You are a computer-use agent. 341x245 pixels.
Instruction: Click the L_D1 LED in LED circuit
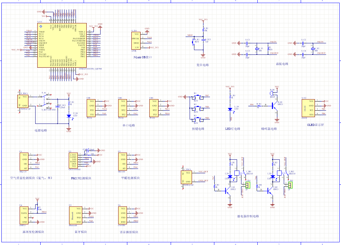click(x=230, y=109)
